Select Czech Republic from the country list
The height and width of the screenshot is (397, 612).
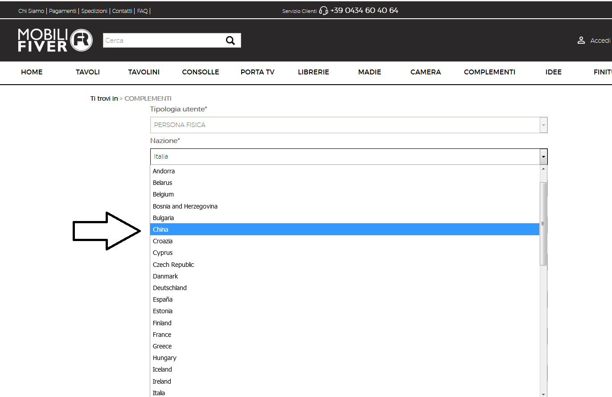click(345, 265)
